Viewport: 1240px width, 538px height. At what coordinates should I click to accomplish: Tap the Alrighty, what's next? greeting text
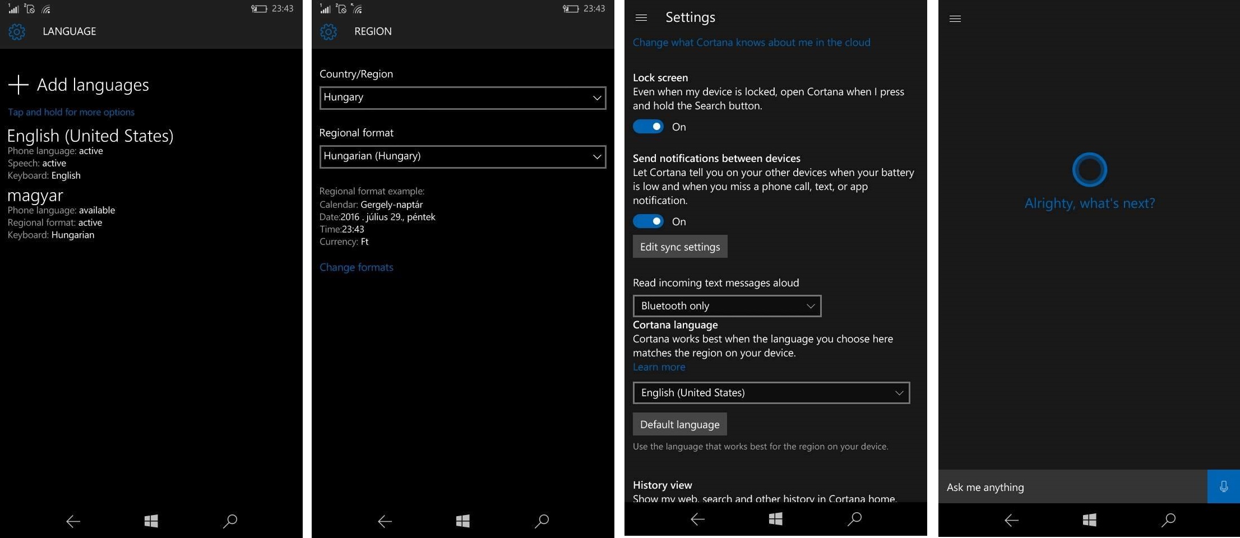pos(1090,203)
